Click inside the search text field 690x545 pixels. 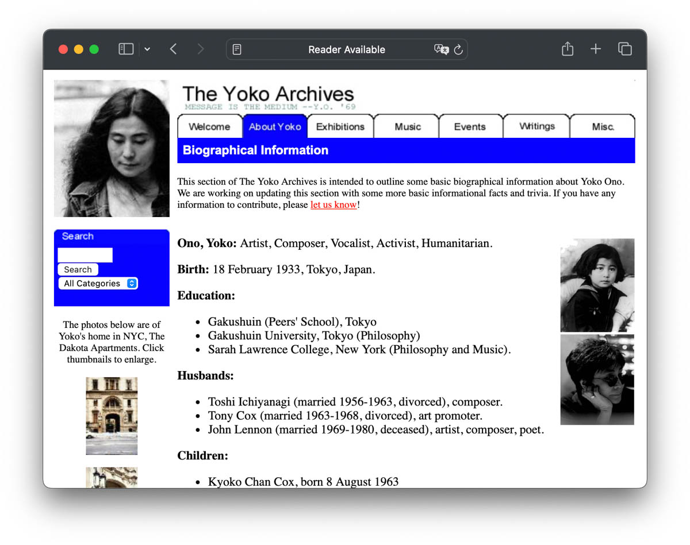click(x=85, y=254)
